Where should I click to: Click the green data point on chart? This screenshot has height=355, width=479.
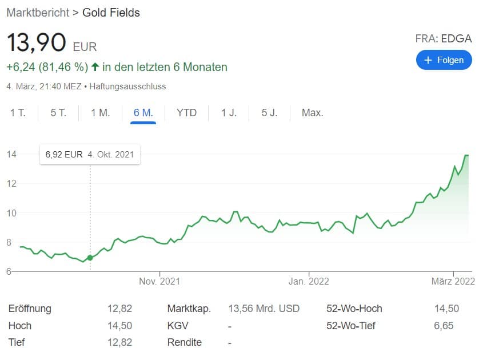point(90,258)
